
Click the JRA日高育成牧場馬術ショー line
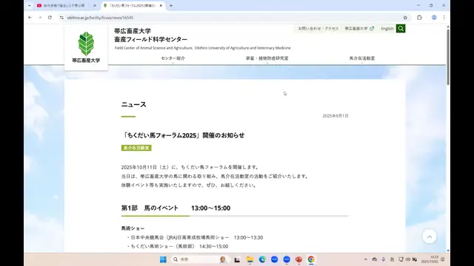point(196,238)
